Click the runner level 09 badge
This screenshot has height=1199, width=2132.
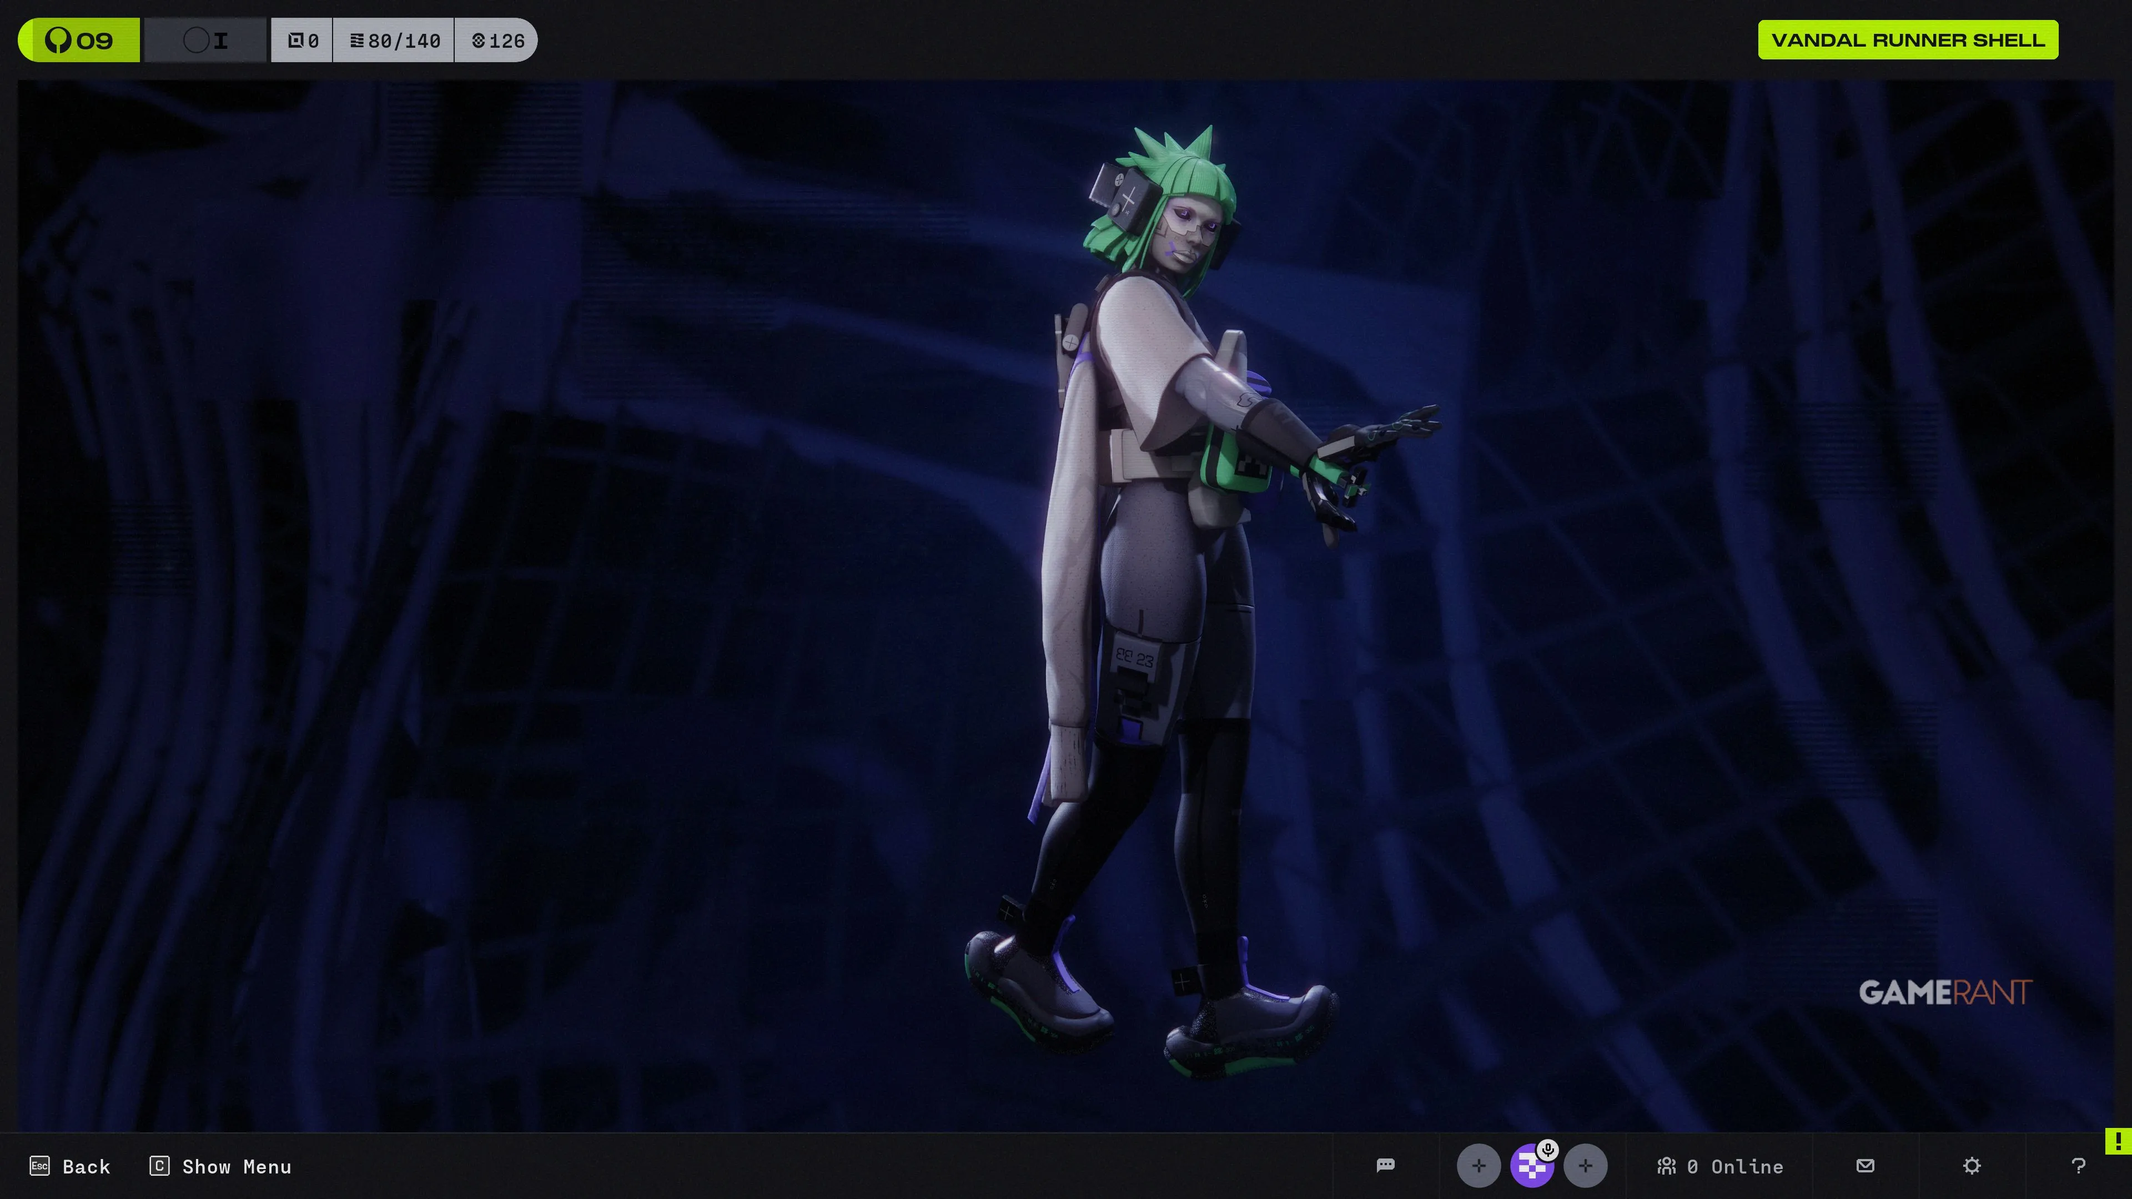[x=79, y=41]
